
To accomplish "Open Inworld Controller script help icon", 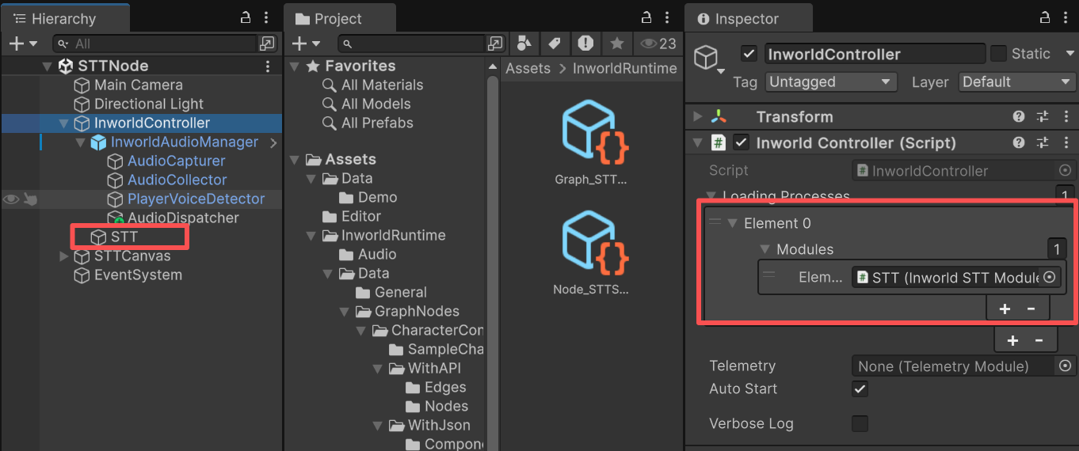I will tap(1019, 143).
